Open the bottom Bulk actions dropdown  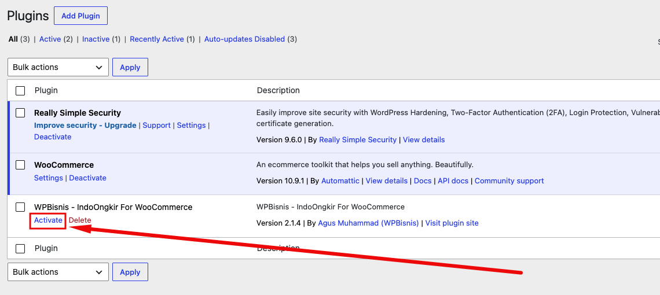[58, 272]
